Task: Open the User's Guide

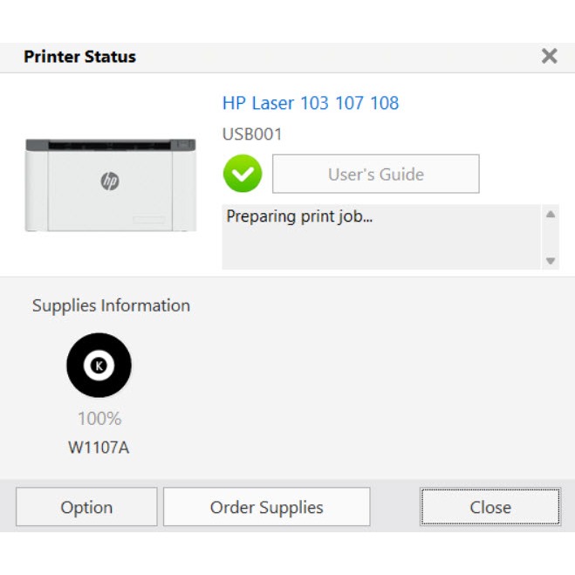Action: click(x=375, y=174)
